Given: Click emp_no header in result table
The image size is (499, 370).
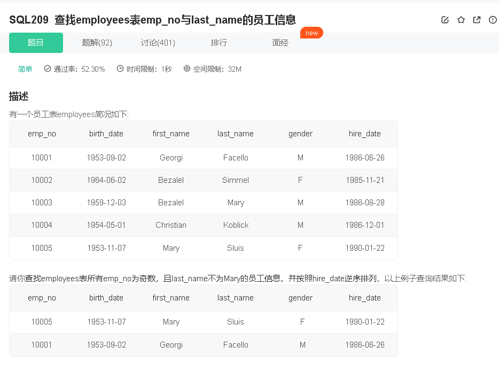Looking at the screenshot, I should tap(42, 298).
